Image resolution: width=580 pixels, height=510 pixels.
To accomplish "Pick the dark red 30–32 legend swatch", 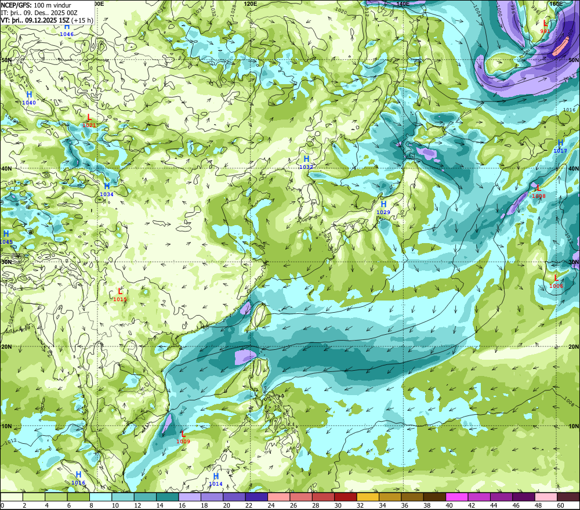I will click(x=346, y=497).
